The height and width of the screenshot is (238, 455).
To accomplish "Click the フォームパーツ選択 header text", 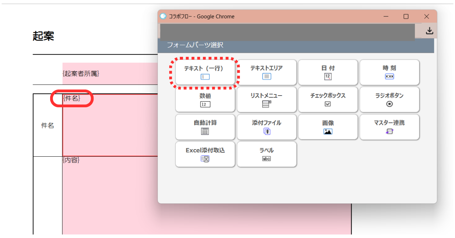I will click(x=195, y=45).
